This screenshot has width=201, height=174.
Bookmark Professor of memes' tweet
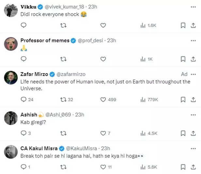tap(183, 59)
